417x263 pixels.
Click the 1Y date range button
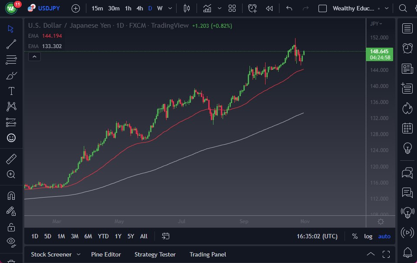pyautogui.click(x=117, y=236)
